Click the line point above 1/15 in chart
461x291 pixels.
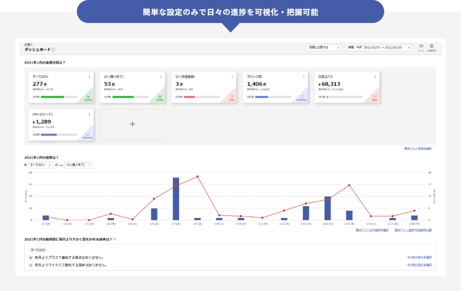coord(349,186)
